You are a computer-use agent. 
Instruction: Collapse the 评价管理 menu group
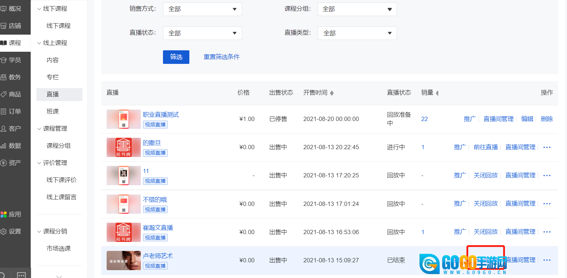pyautogui.click(x=39, y=163)
